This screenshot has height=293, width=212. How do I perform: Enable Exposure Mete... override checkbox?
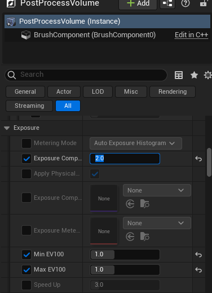(x=26, y=230)
